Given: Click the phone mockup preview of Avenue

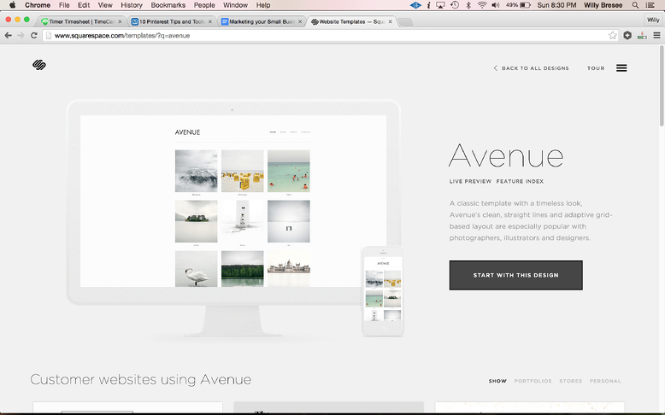Looking at the screenshot, I should pos(383,291).
